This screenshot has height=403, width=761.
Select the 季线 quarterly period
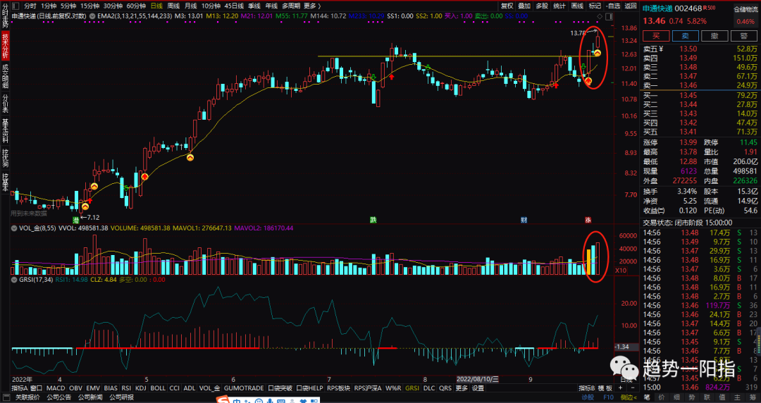[254, 6]
